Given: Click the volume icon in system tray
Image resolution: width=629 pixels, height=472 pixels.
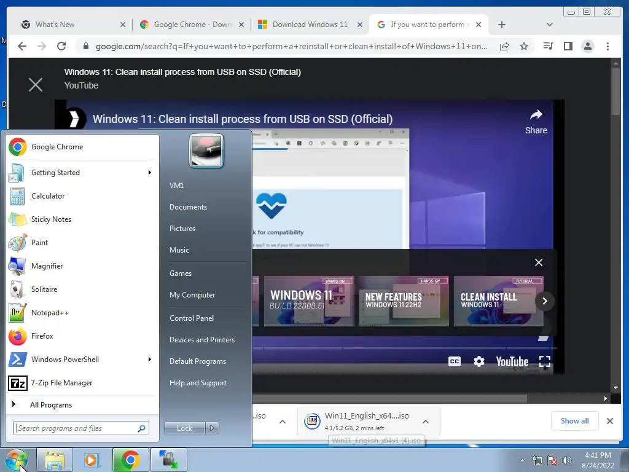Looking at the screenshot, I should coord(567,460).
